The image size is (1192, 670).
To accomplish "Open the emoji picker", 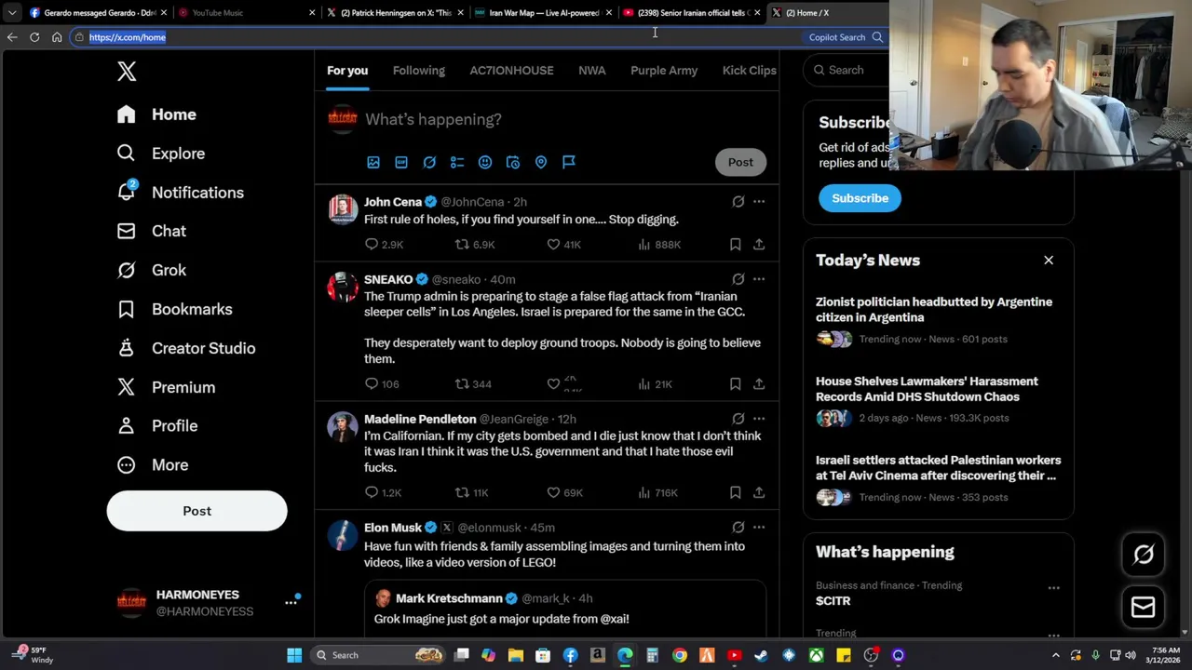I will (x=485, y=162).
